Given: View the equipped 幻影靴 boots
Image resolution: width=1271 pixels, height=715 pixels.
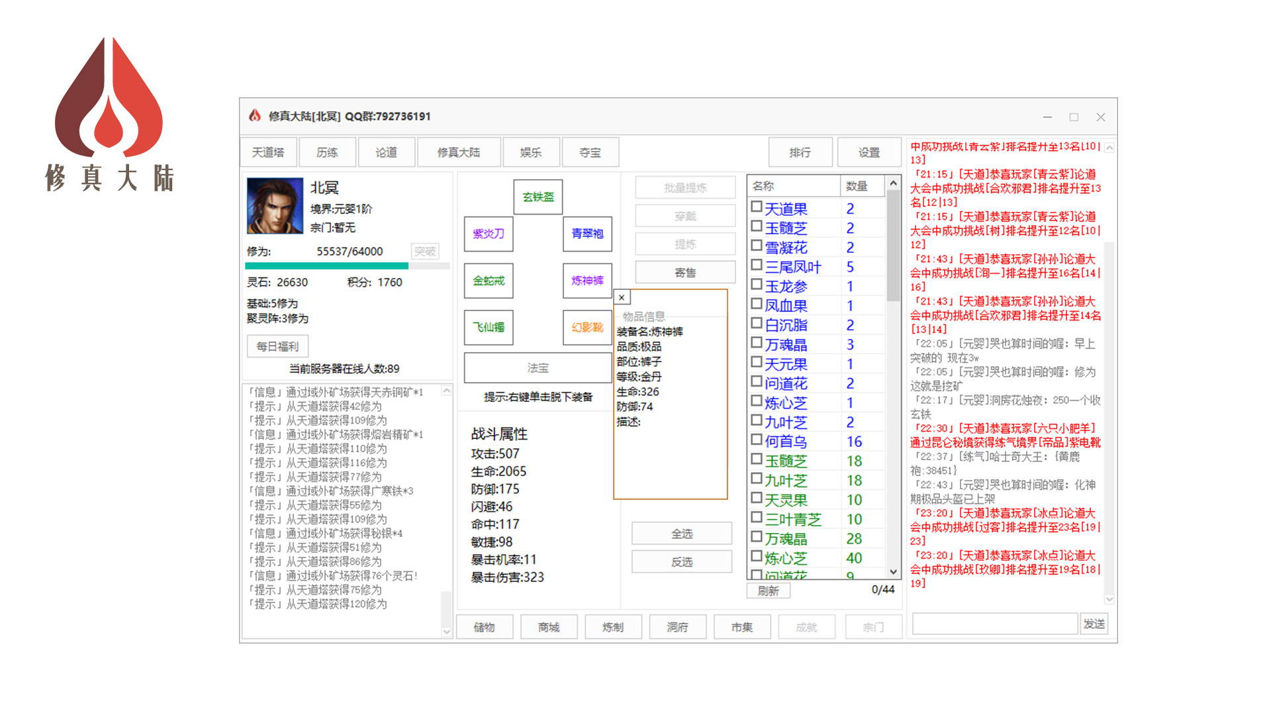Looking at the screenshot, I should 587,328.
